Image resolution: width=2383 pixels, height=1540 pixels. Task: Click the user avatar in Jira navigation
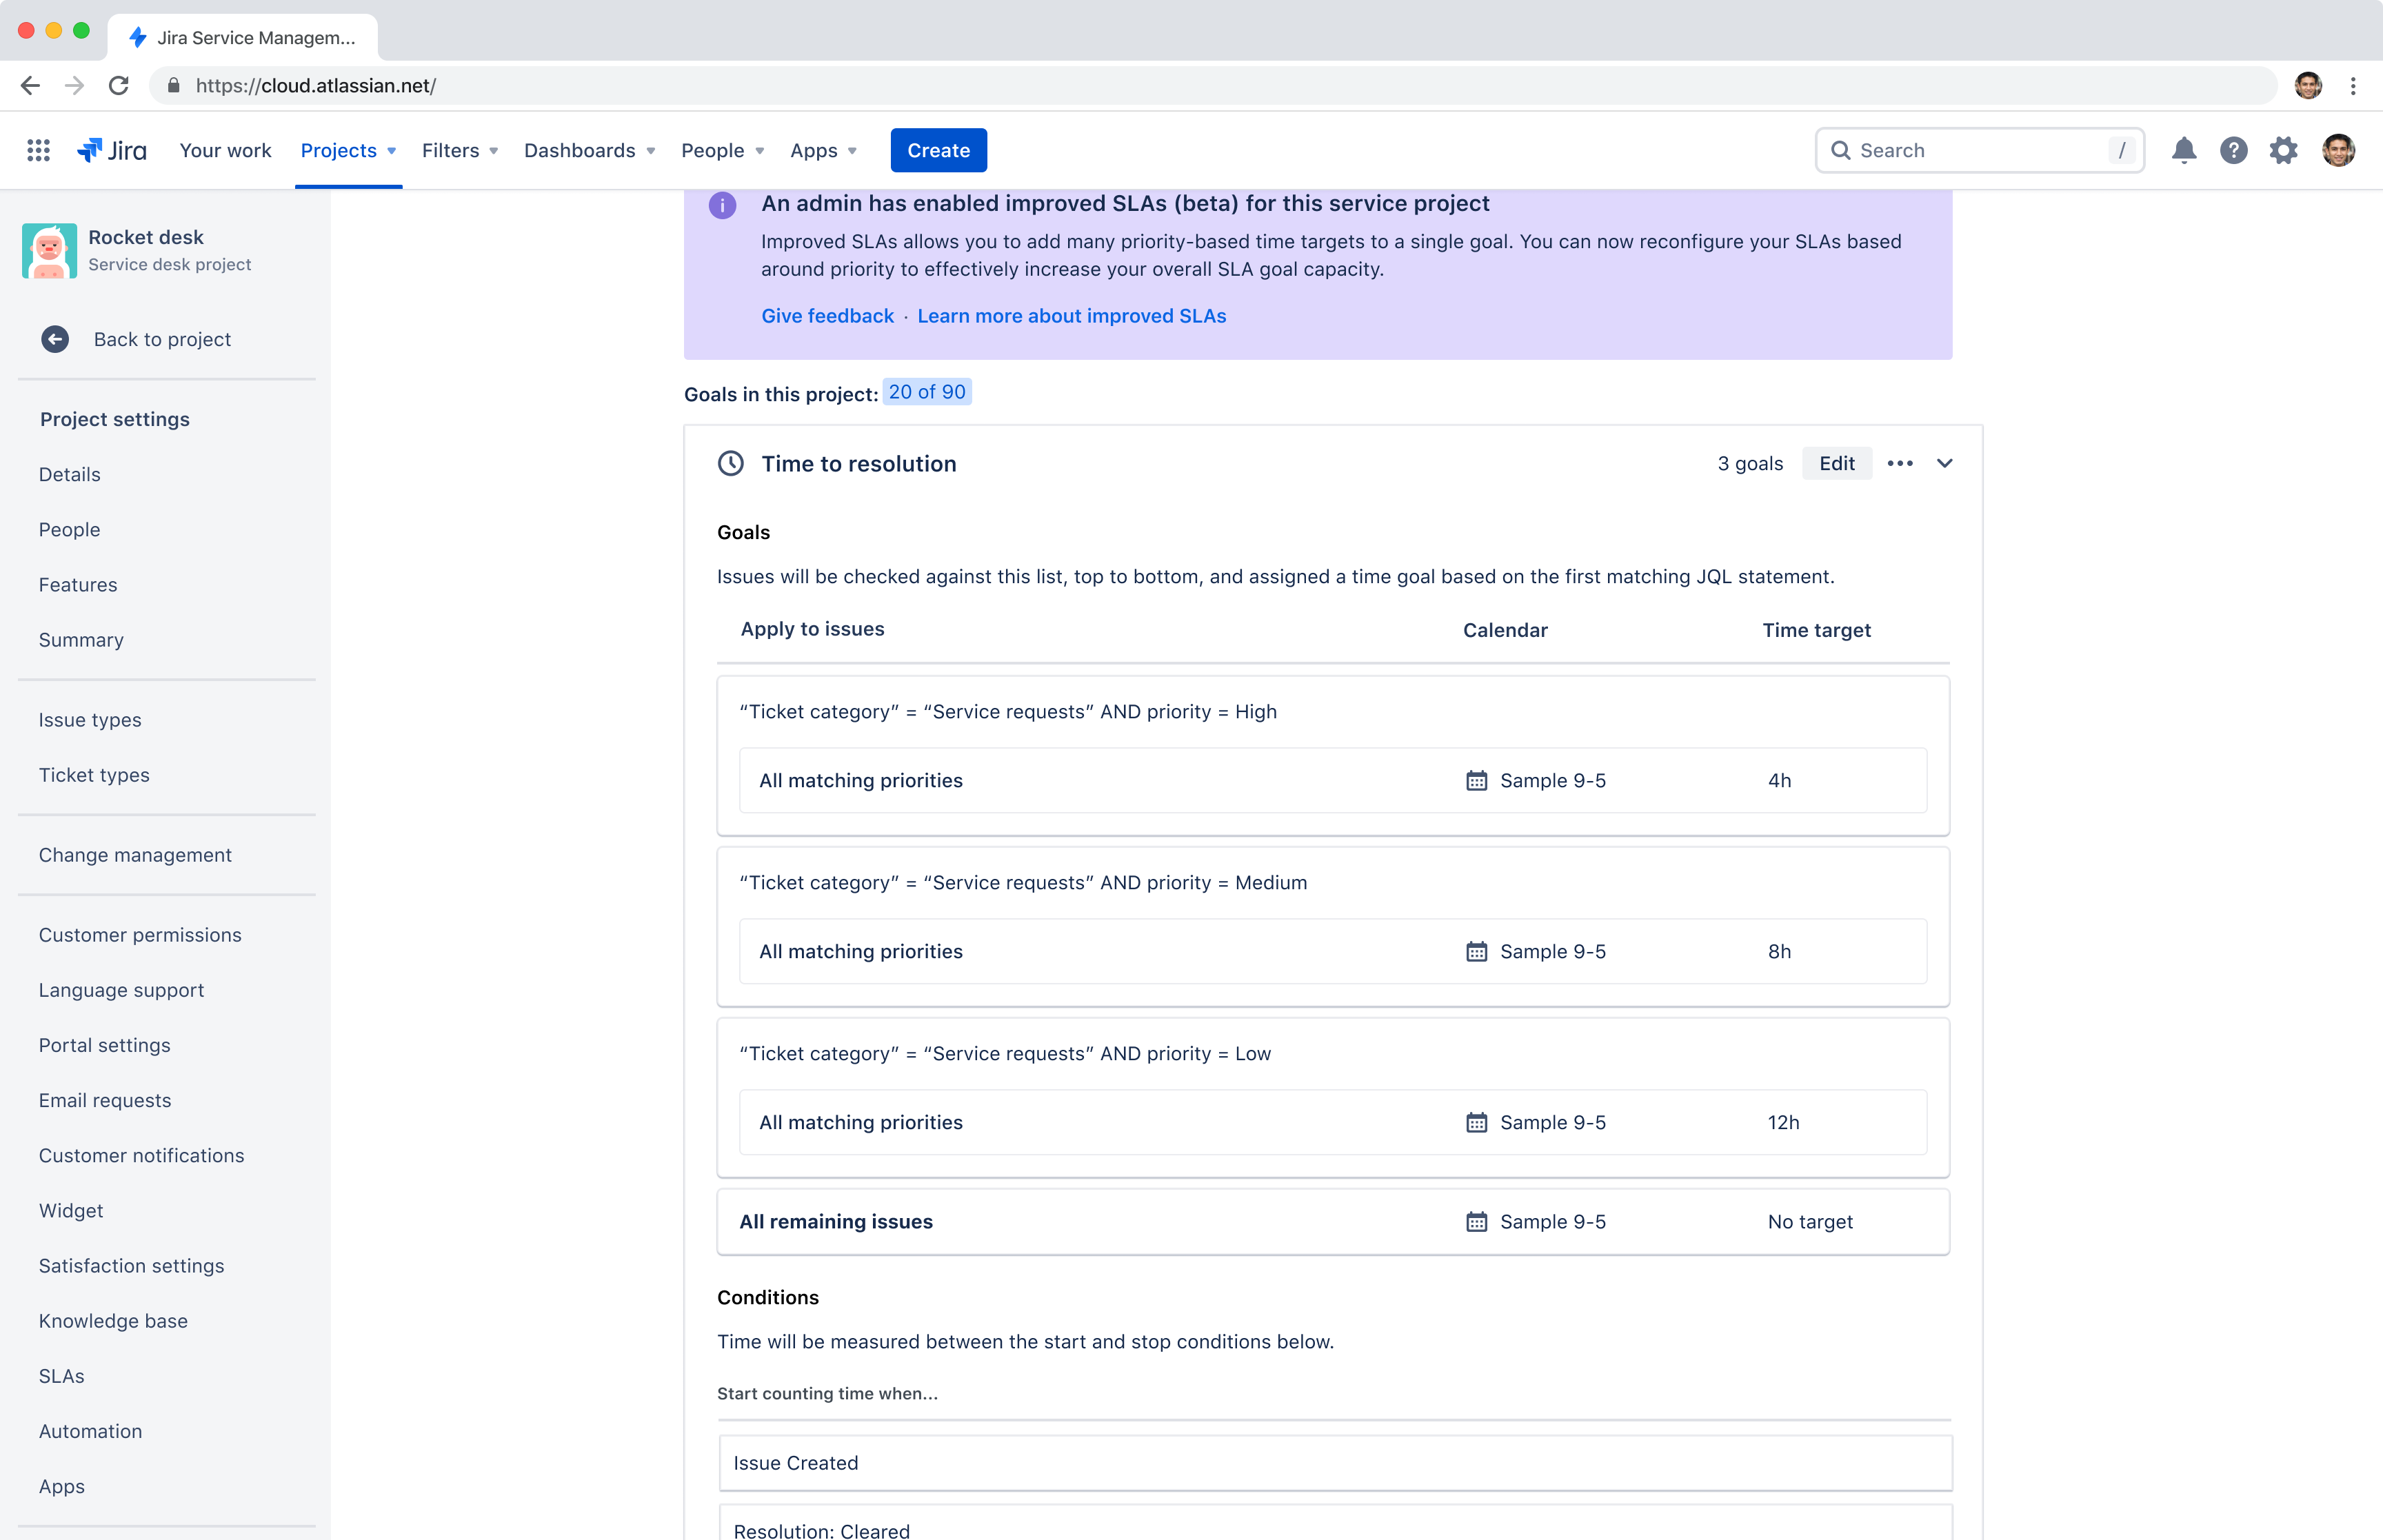click(x=2338, y=150)
